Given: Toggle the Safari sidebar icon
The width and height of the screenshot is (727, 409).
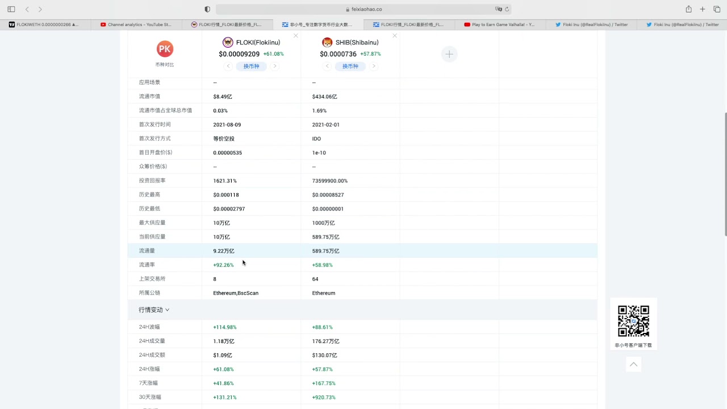Looking at the screenshot, I should point(11,9).
